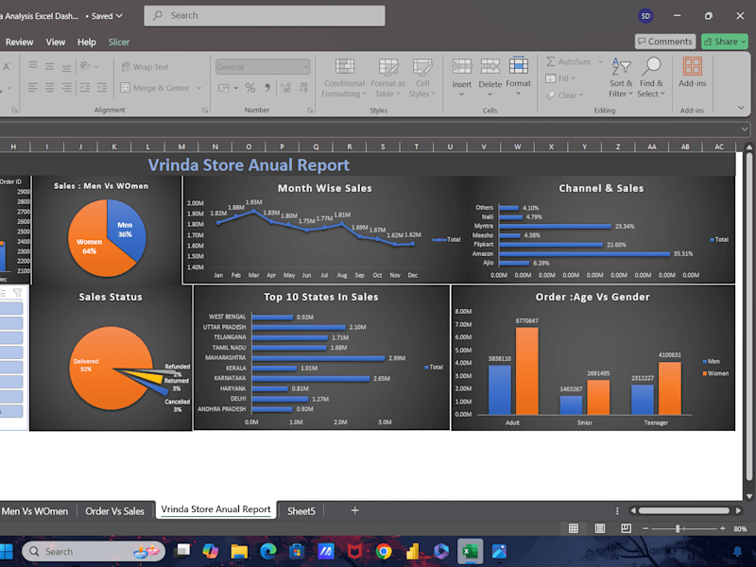Switch to Page Layout view in status bar
This screenshot has width=756, height=567.
pyautogui.click(x=600, y=528)
